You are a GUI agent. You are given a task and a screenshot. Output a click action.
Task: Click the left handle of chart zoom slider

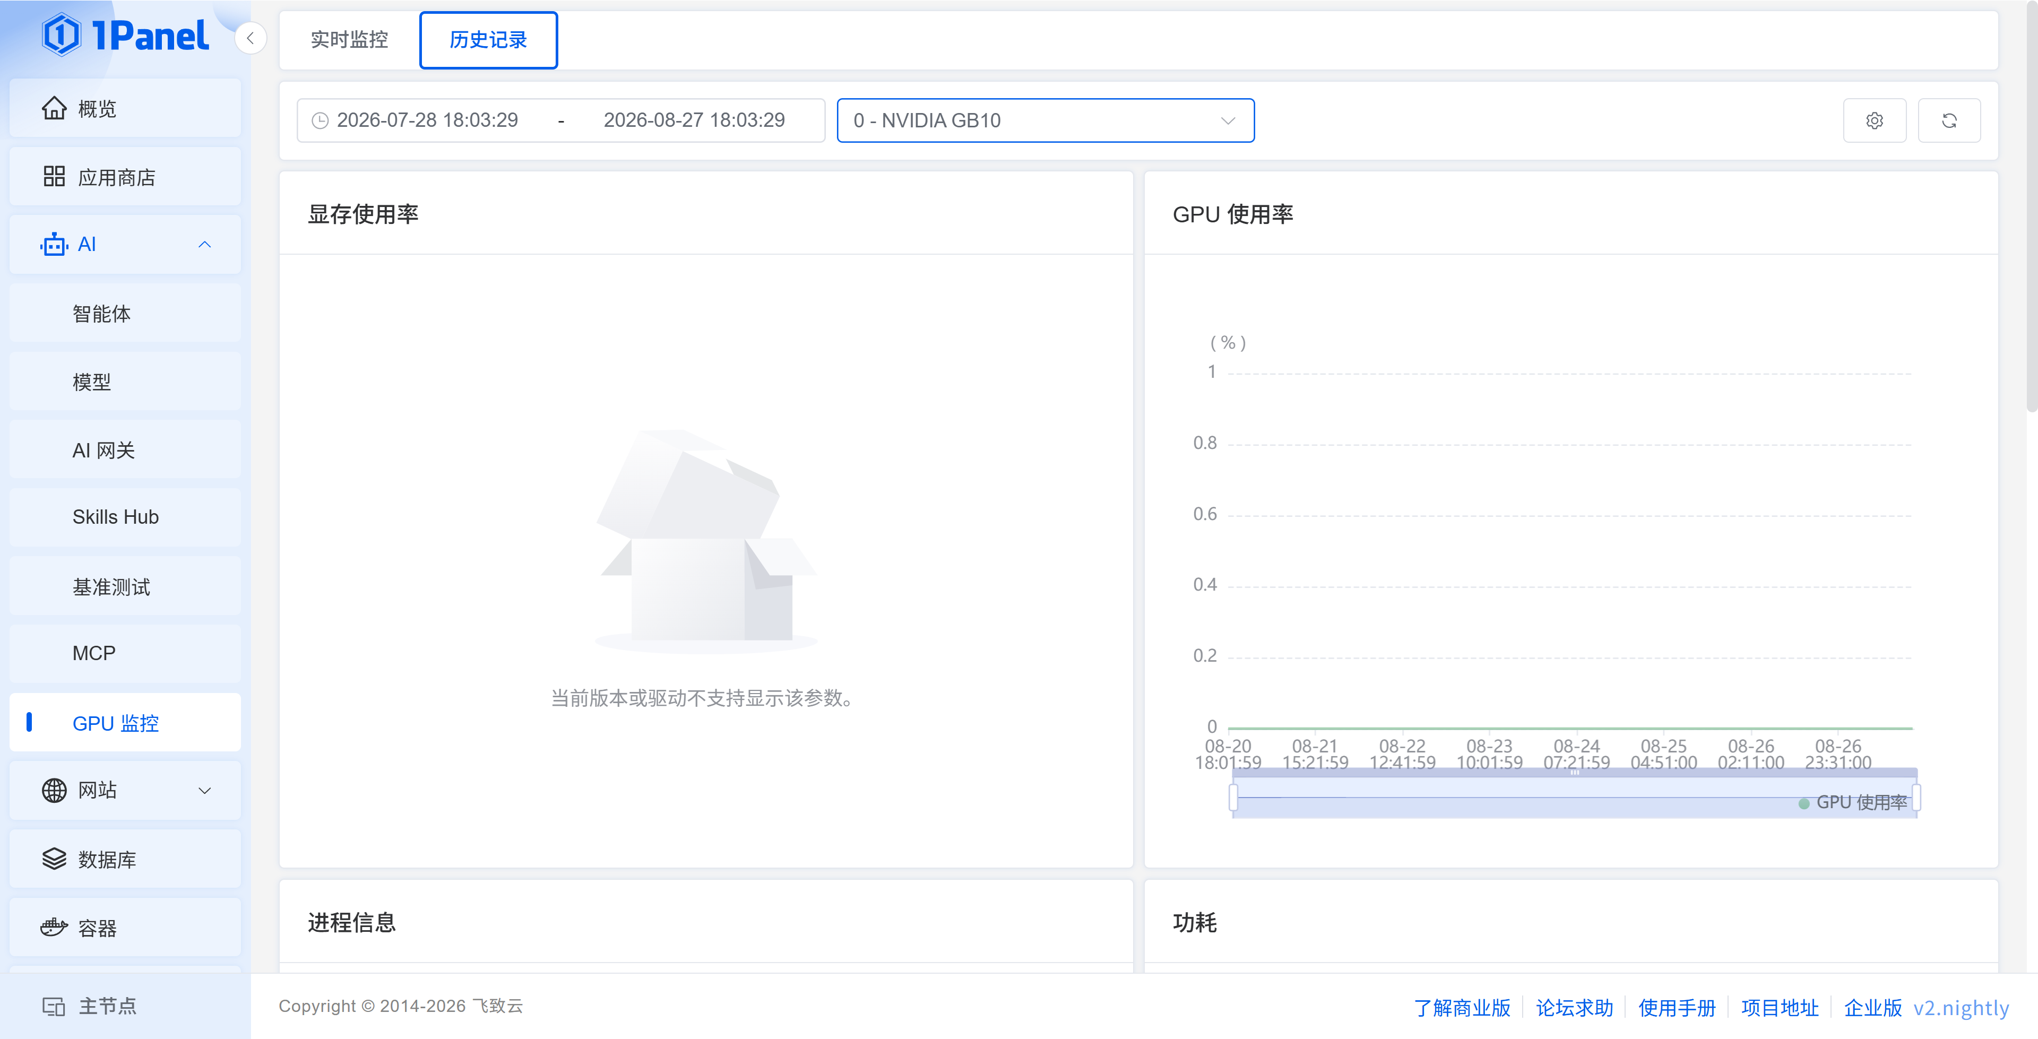pos(1233,797)
